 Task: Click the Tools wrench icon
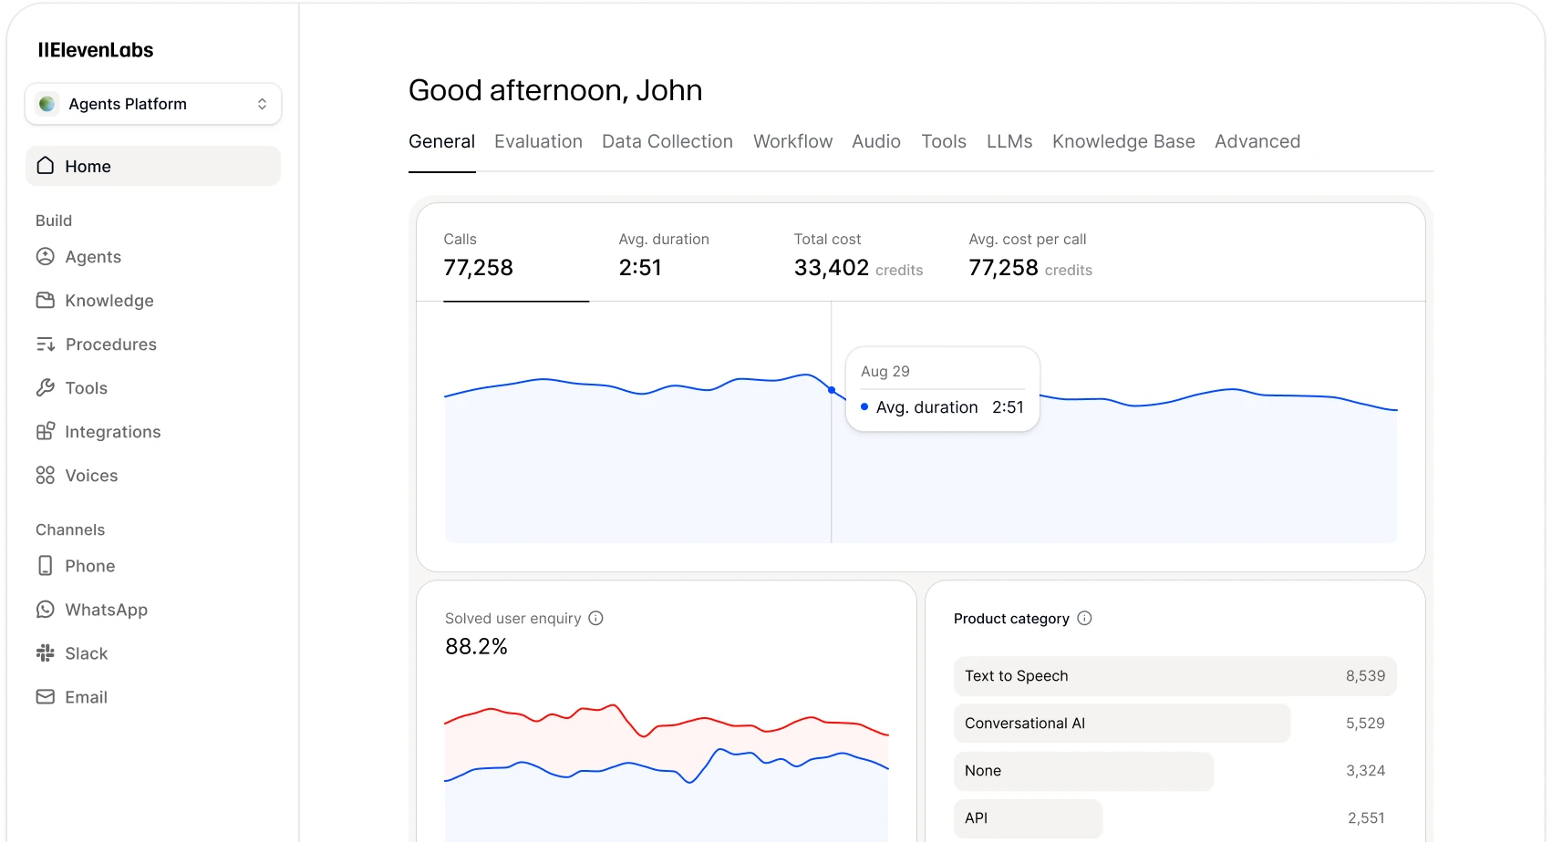(x=46, y=388)
